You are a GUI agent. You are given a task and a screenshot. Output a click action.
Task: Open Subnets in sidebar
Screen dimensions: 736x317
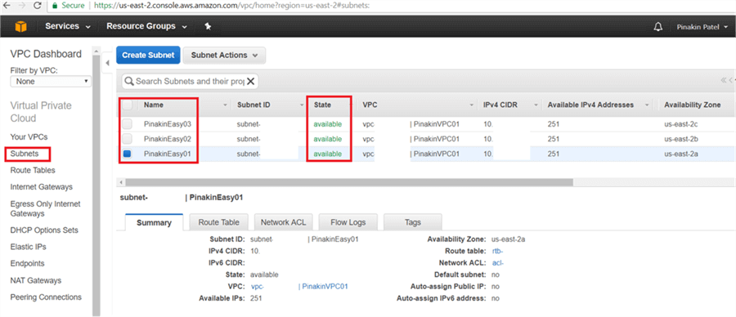point(25,154)
